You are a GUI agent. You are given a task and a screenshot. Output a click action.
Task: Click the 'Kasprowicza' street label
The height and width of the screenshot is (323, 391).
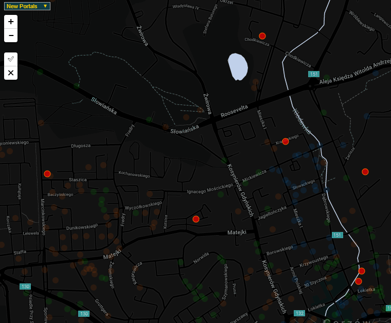[x=137, y=273]
